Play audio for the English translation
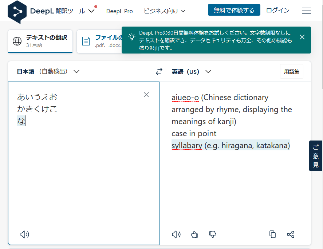This screenshot has width=323, height=249. pos(176,234)
